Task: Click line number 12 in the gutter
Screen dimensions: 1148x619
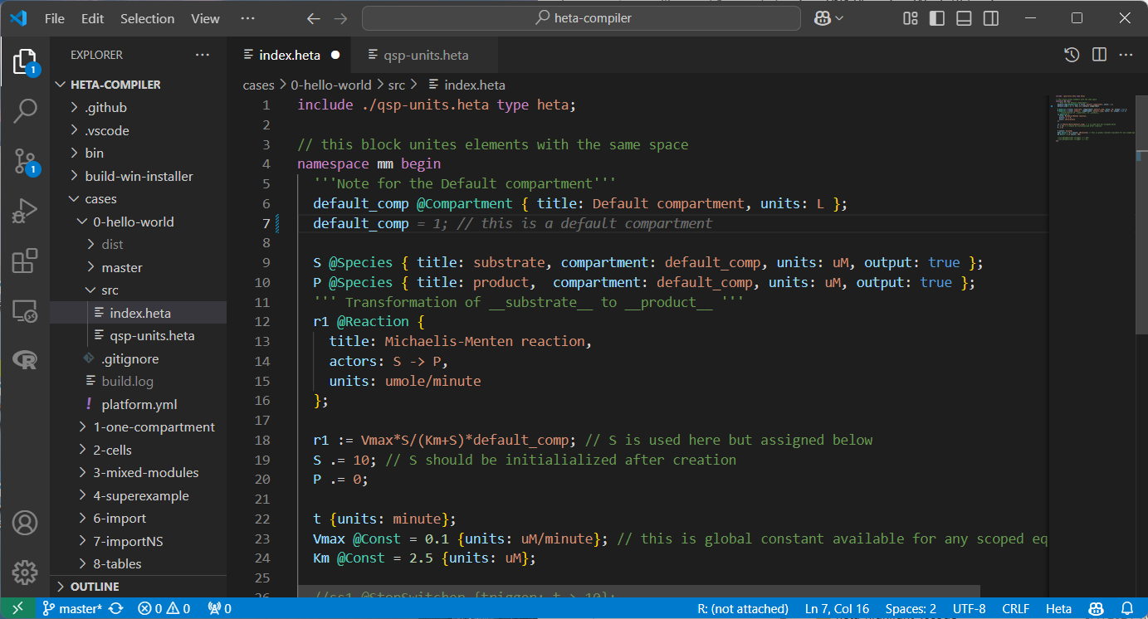Action: (263, 321)
